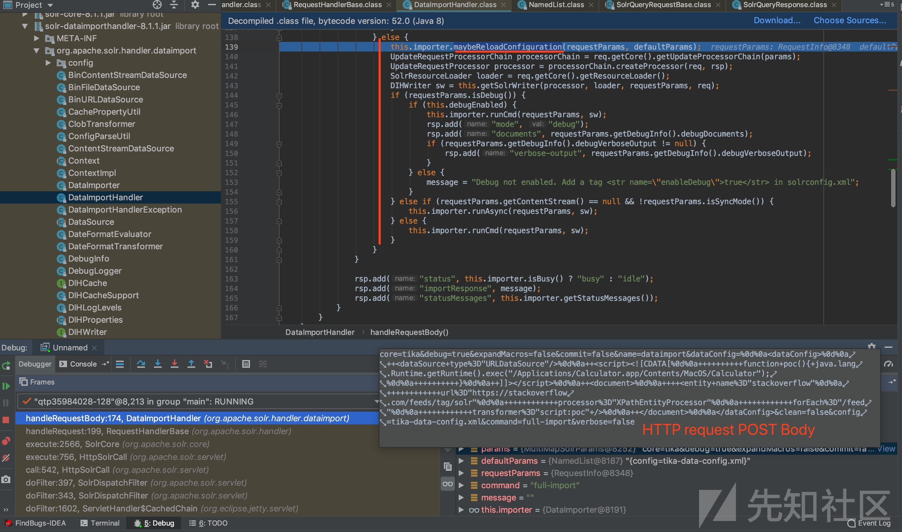Screen dimensions: 902x532
Task: Pause the program in debug sidebar
Action: coord(6,403)
